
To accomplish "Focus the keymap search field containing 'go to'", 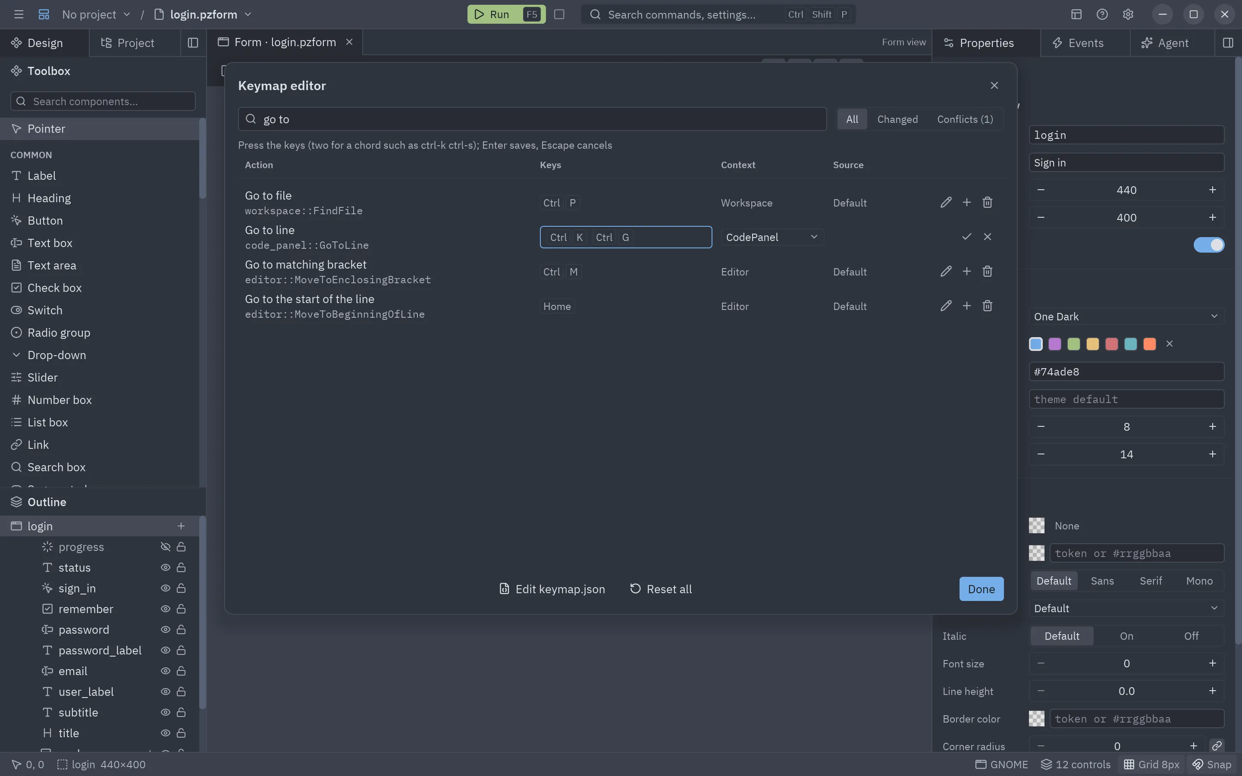I will point(532,119).
